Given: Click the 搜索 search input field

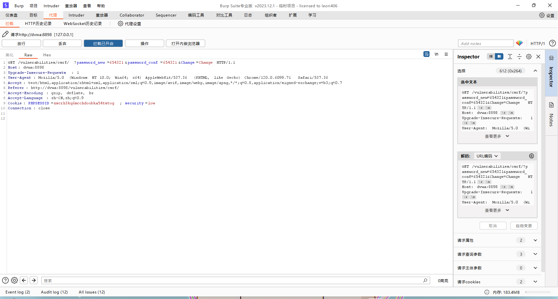Looking at the screenshot, I should [x=235, y=280].
